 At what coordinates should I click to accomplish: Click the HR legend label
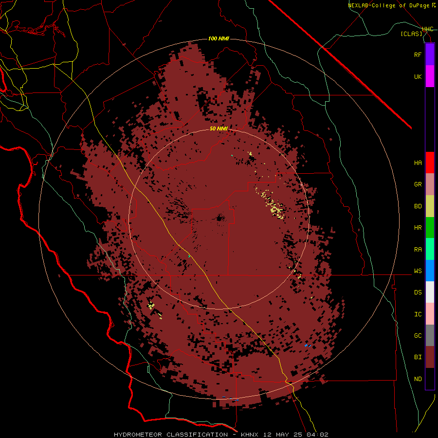coord(418,228)
